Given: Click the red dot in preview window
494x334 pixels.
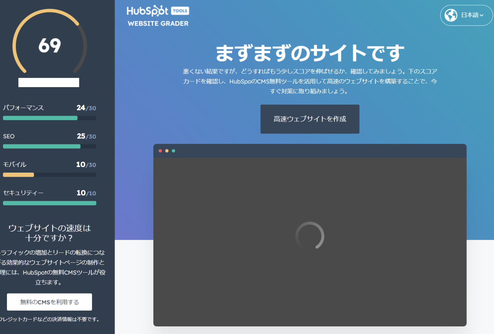Looking at the screenshot, I should click(160, 151).
